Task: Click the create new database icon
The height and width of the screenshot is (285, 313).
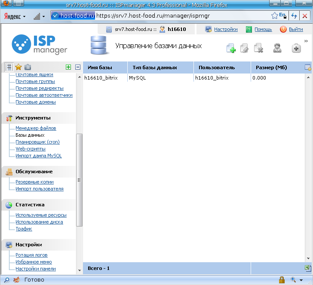Action: [x=231, y=48]
